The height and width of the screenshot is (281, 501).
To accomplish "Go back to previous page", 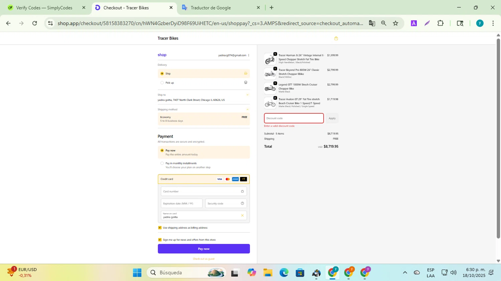I will (x=8, y=23).
